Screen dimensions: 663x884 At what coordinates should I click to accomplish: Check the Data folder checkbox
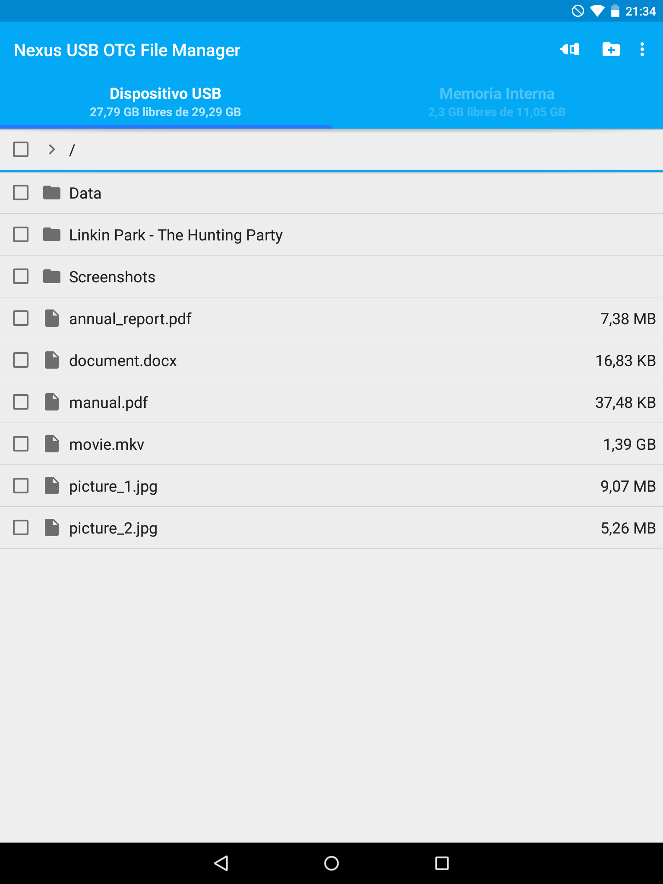click(x=21, y=193)
